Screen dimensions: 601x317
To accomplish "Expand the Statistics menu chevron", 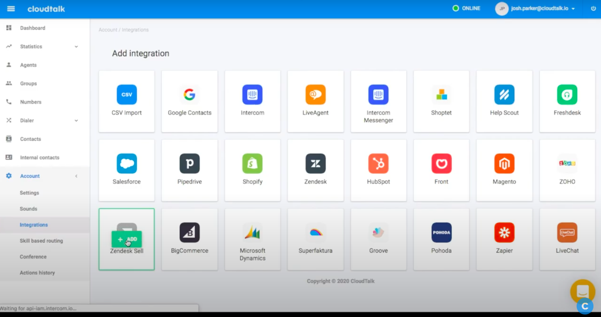I will (76, 47).
